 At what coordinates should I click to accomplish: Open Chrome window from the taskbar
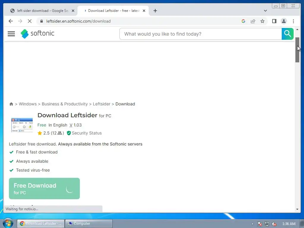click(41, 224)
